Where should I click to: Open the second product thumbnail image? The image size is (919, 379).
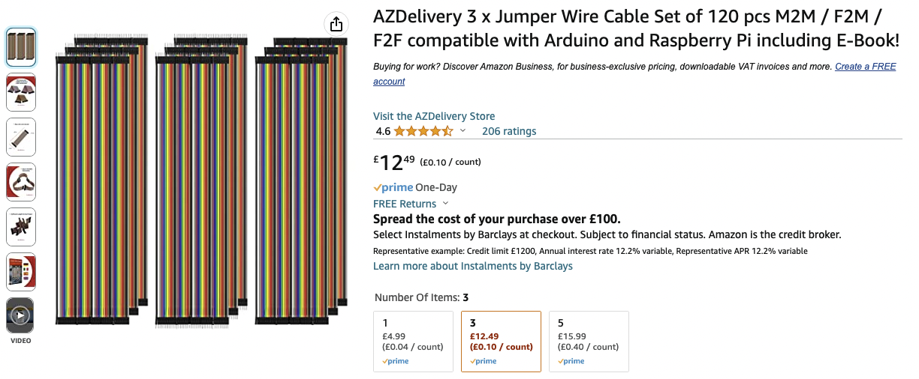click(x=21, y=92)
